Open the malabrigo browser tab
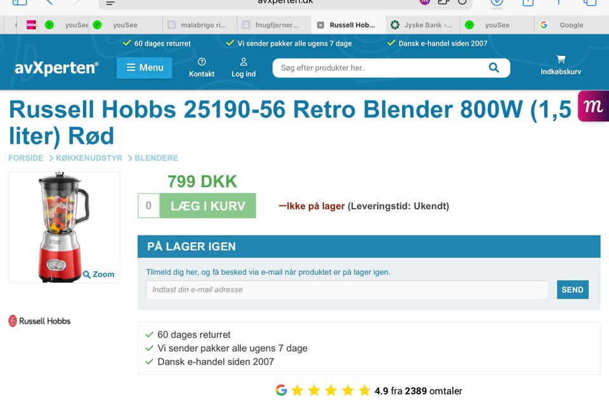 click(200, 25)
